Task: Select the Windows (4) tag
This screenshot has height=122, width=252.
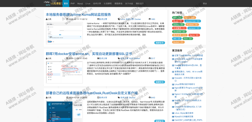Action: point(192,25)
